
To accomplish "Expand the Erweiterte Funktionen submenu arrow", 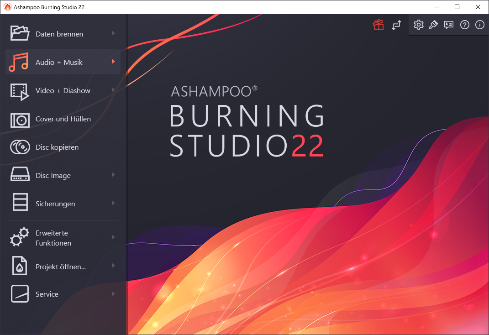I will coord(113,237).
